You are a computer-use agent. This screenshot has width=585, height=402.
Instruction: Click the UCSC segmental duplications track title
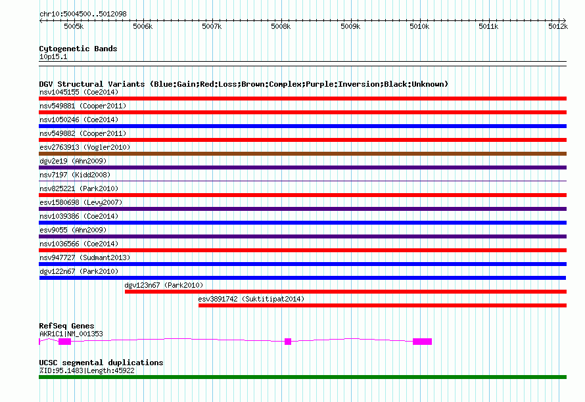101,363
